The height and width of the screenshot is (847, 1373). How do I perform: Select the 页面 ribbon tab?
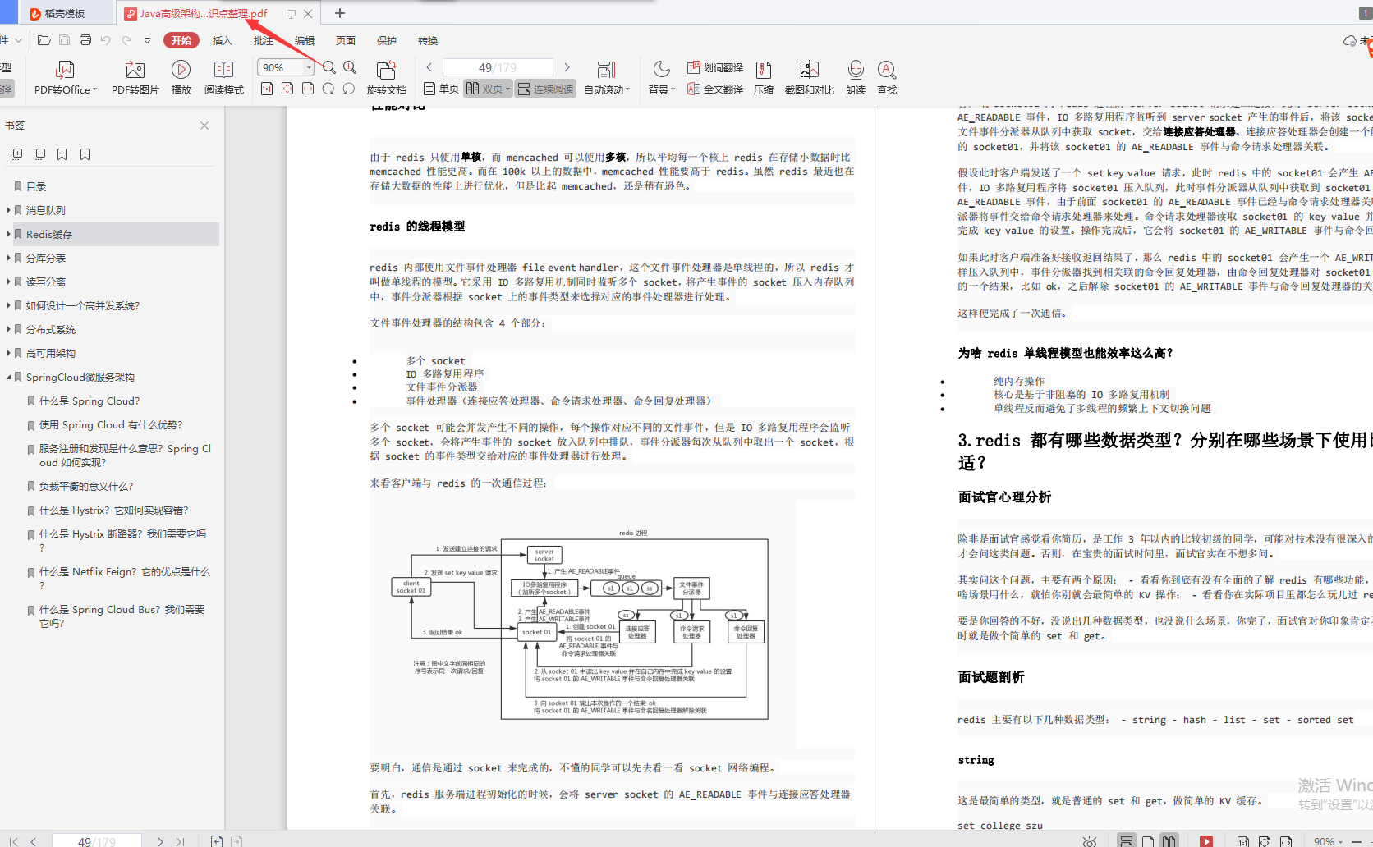pyautogui.click(x=346, y=40)
